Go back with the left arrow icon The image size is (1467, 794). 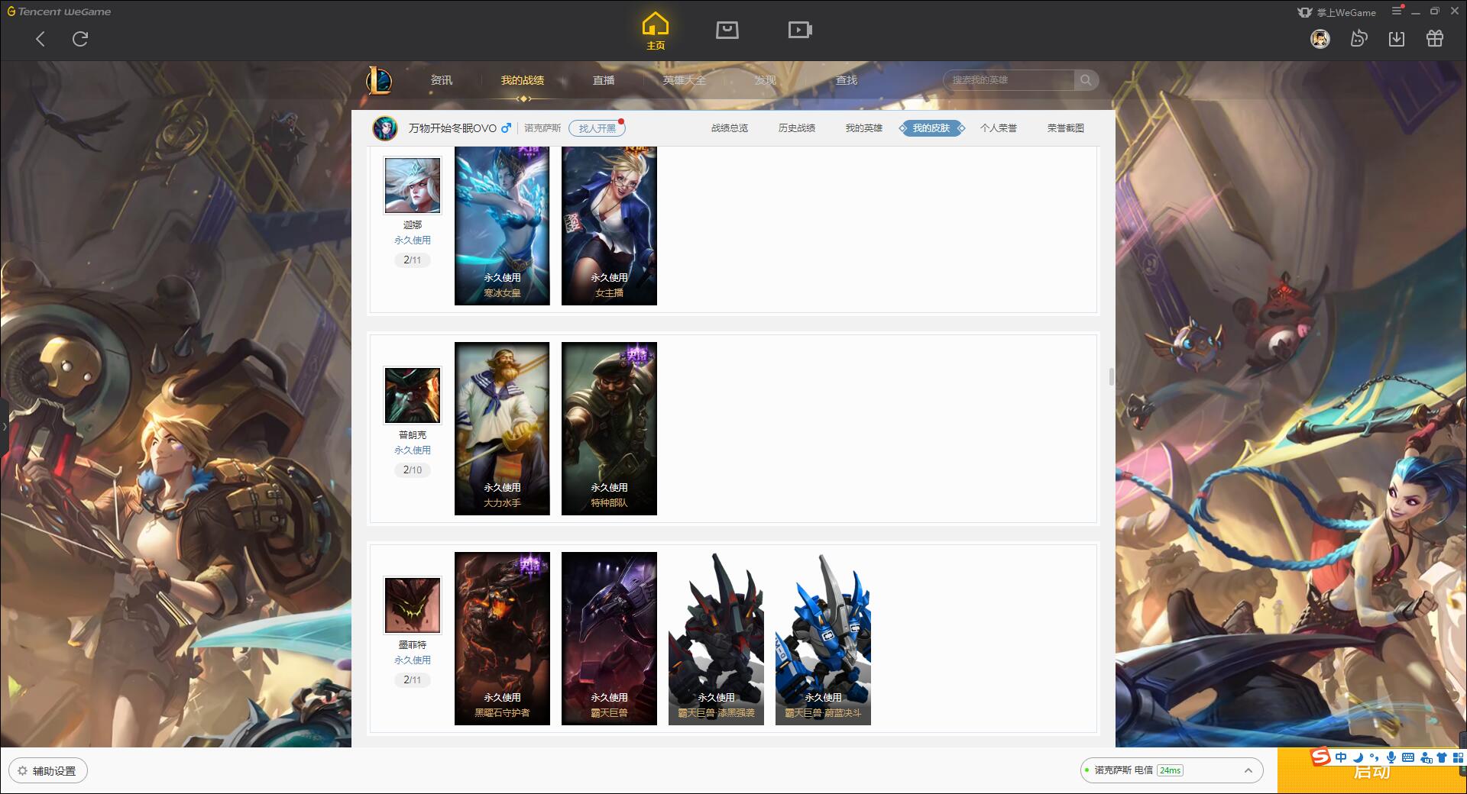click(x=40, y=39)
